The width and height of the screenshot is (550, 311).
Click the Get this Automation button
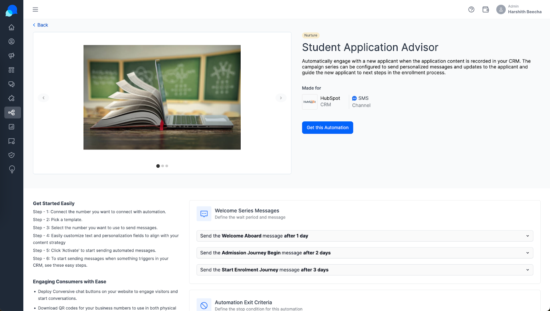click(x=328, y=127)
